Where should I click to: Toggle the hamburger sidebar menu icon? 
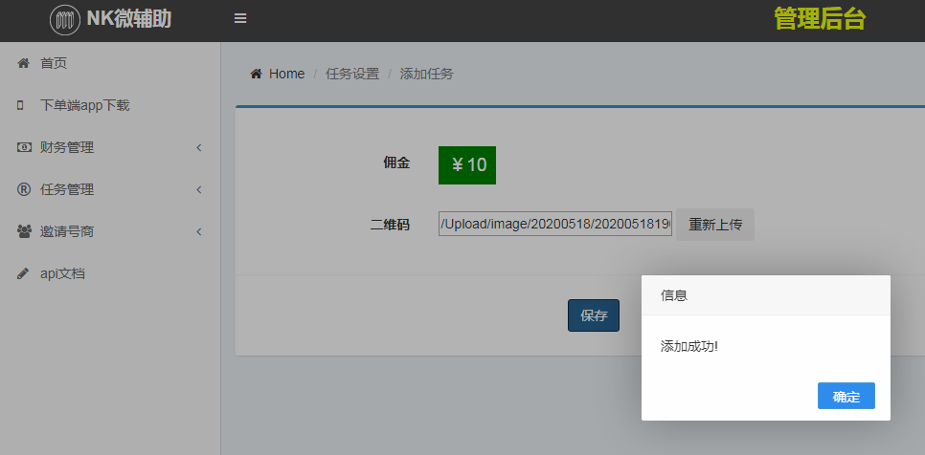click(240, 19)
